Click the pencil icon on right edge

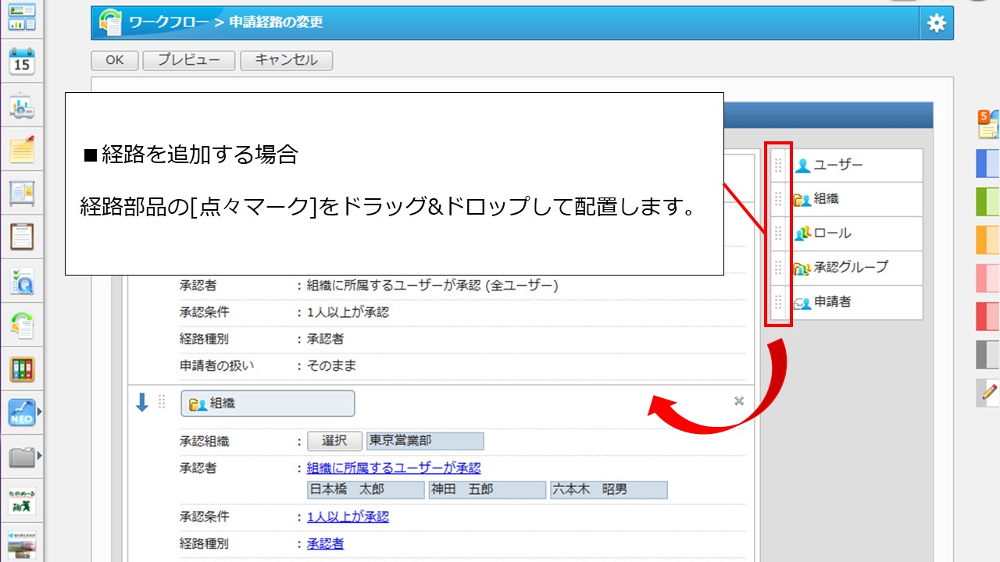coord(988,393)
